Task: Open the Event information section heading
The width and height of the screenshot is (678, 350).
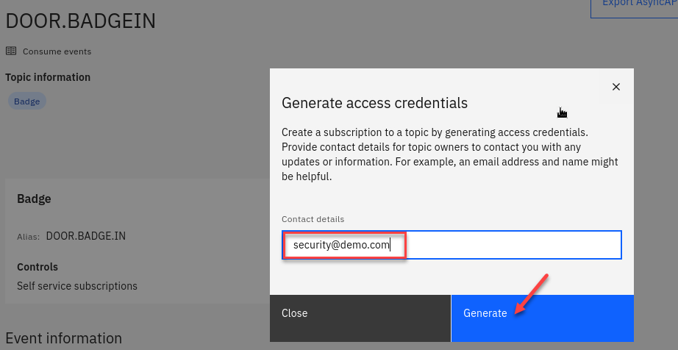Action: click(x=63, y=338)
